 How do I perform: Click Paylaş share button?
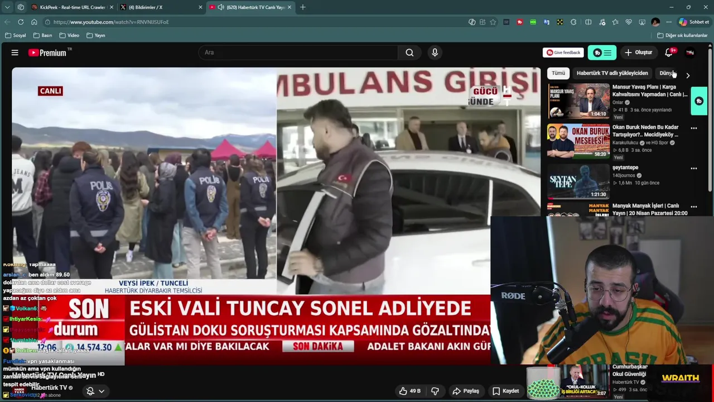coord(466,391)
